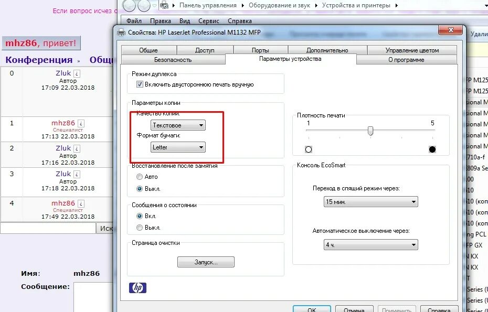Click the forward arrow in the Explorer window
Image resolution: width=488 pixels, height=312 pixels.
[x=144, y=6]
